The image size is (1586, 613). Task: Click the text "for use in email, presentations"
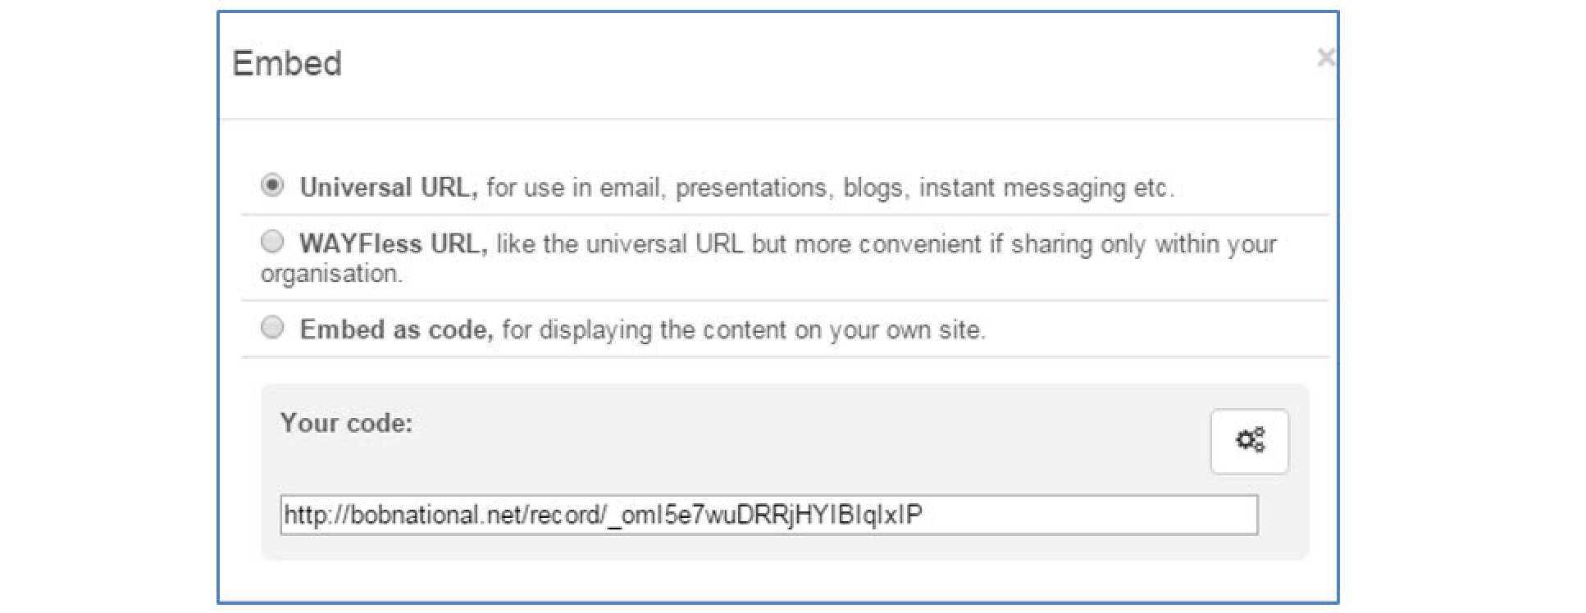pyautogui.click(x=656, y=188)
